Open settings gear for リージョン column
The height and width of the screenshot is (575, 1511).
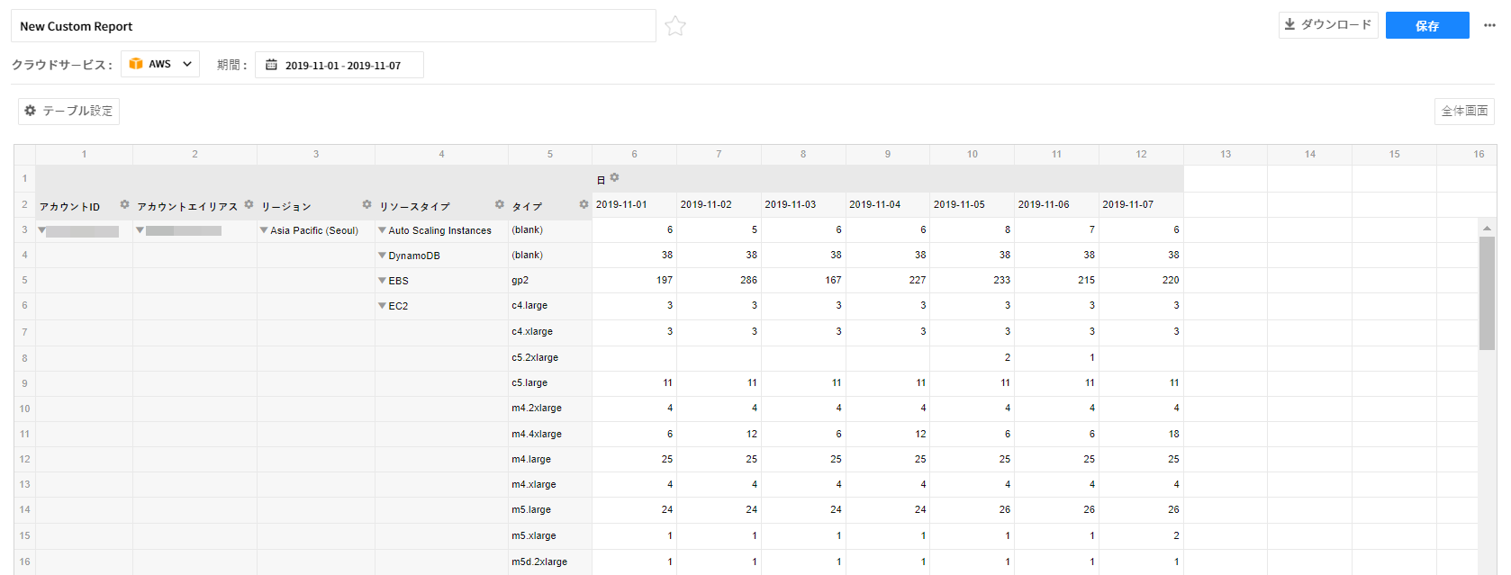click(x=366, y=205)
